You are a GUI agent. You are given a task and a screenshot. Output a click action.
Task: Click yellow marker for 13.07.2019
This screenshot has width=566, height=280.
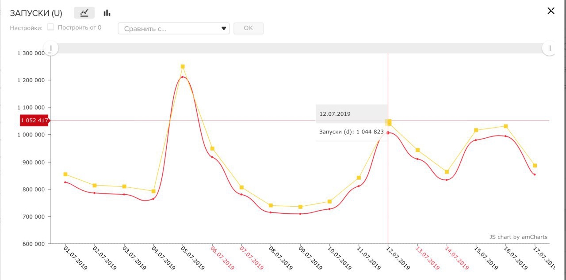(x=417, y=150)
